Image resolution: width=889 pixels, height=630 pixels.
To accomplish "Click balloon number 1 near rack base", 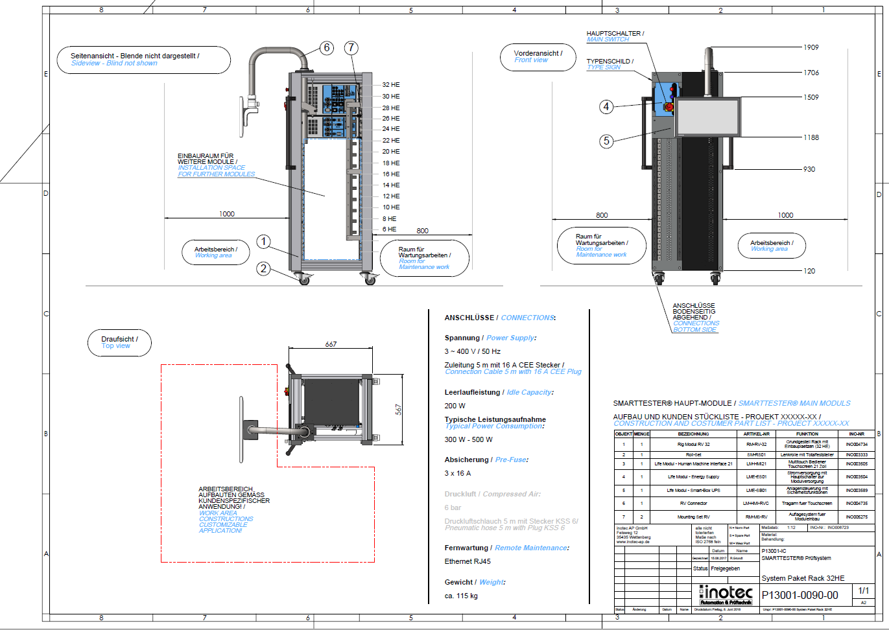I will [263, 242].
